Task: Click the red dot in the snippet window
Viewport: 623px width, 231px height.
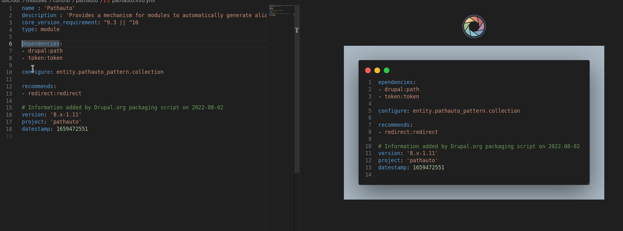Action: click(x=368, y=70)
